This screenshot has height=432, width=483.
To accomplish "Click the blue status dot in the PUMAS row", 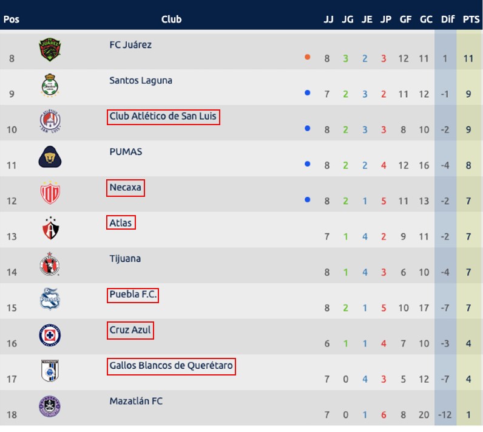I will point(307,164).
